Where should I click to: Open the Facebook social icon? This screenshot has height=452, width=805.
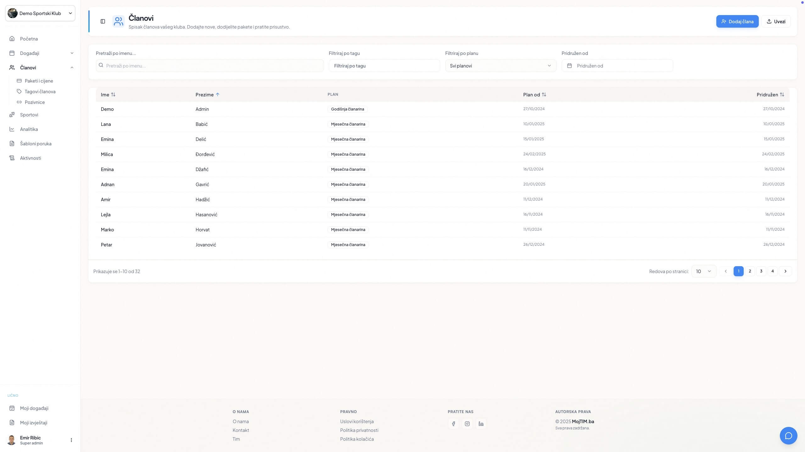[453, 424]
